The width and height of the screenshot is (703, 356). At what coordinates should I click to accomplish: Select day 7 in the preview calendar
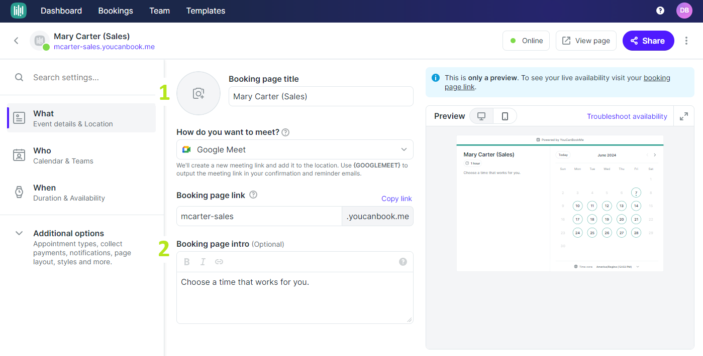636,193
